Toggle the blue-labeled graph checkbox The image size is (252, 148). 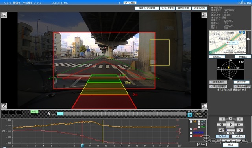coord(191,132)
